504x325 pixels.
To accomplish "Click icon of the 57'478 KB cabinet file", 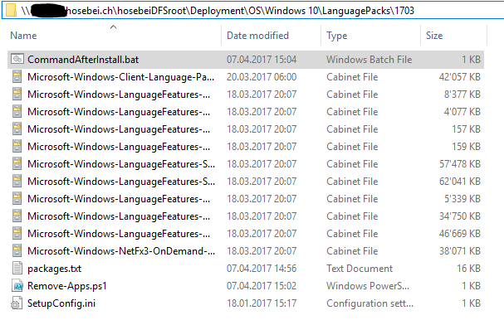I will (17, 164).
